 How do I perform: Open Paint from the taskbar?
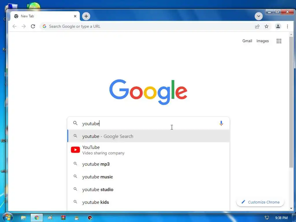click(x=50, y=218)
